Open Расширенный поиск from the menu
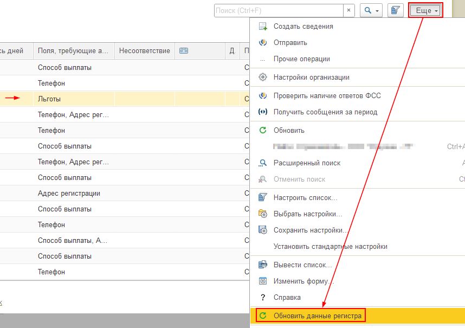The height and width of the screenshot is (328, 465). [x=357, y=163]
